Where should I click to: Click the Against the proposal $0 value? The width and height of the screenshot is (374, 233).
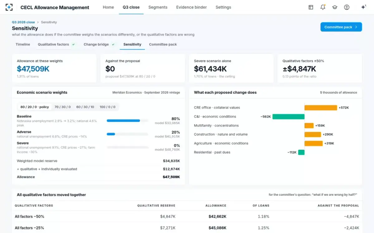tap(110, 69)
